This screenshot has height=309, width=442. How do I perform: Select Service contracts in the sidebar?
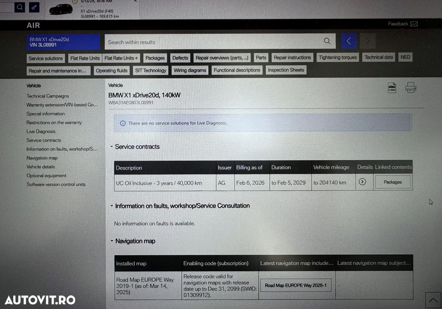click(x=44, y=140)
